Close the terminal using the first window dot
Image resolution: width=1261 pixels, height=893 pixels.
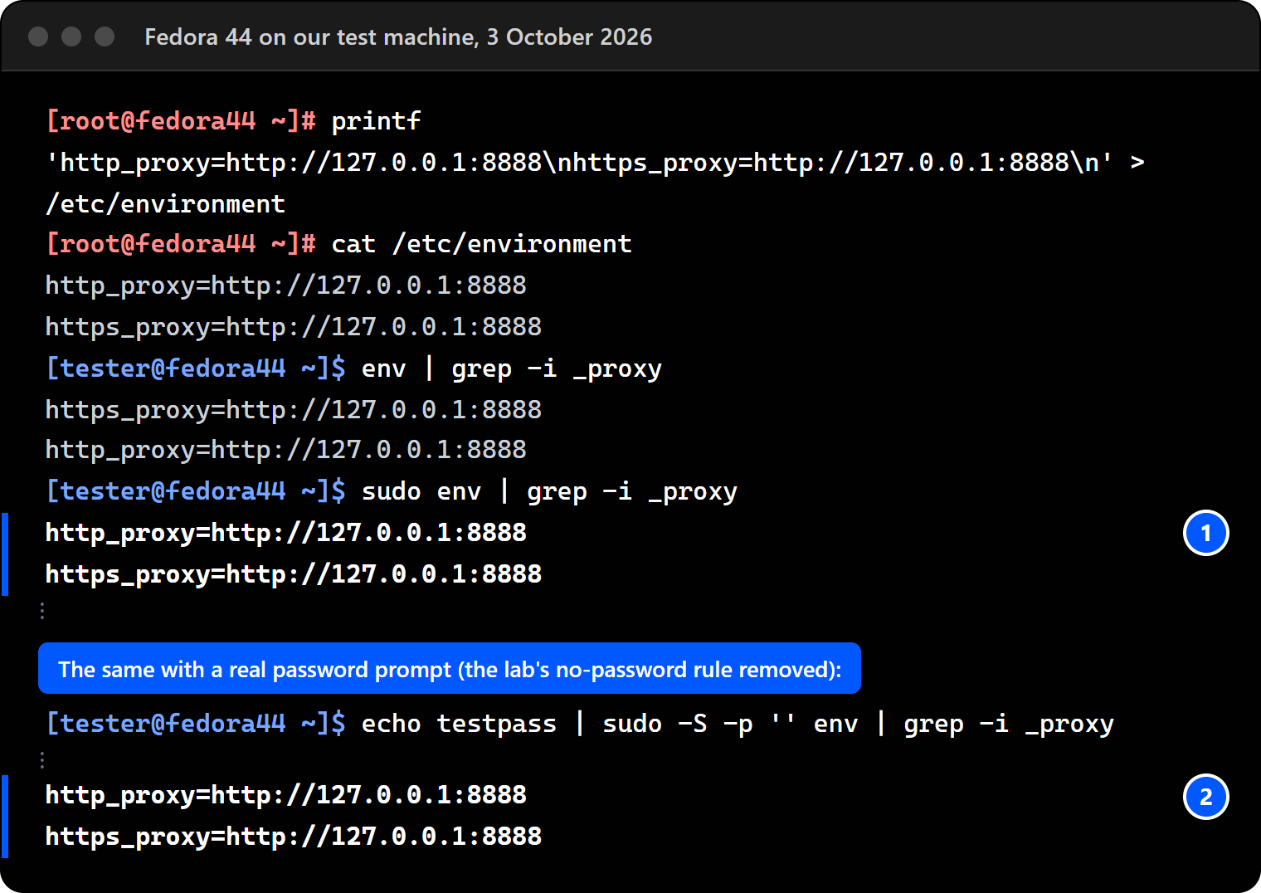[x=38, y=37]
